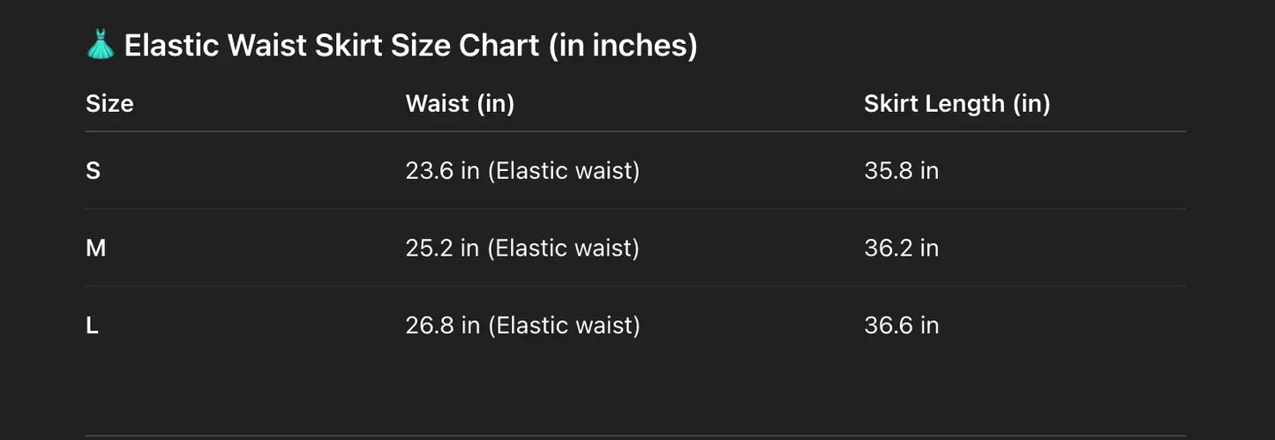
Task: Click the 36.6 in skirt length value
Action: click(x=901, y=325)
